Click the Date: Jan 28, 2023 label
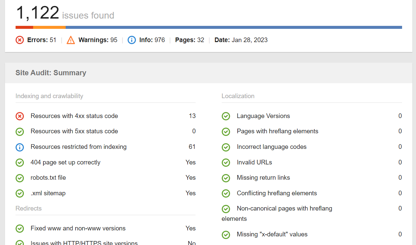This screenshot has height=245, width=416. (x=241, y=40)
